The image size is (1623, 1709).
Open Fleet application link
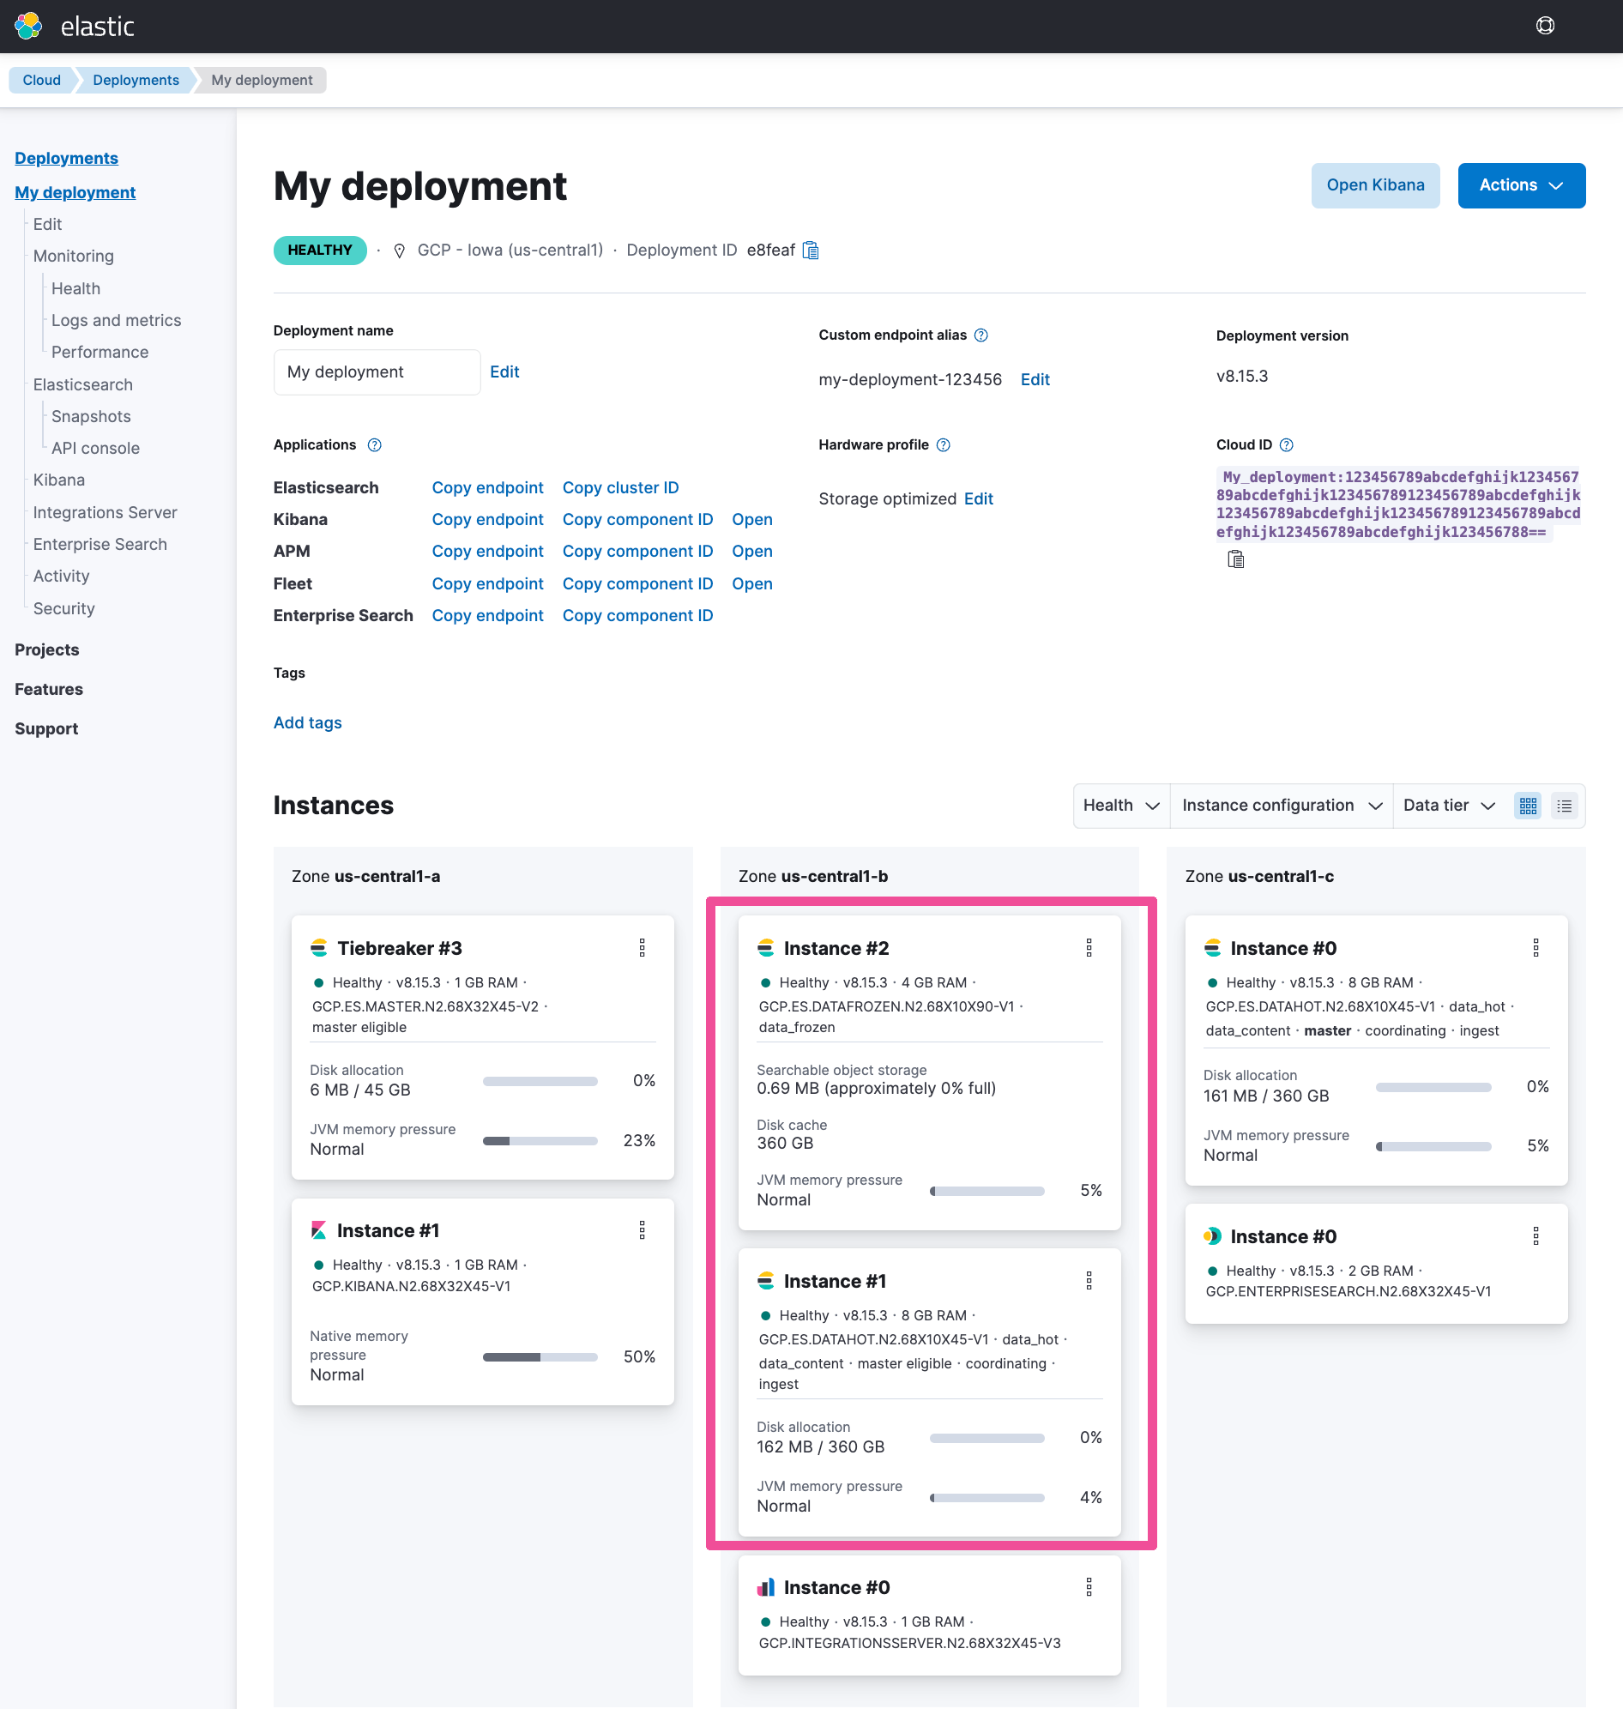(751, 583)
